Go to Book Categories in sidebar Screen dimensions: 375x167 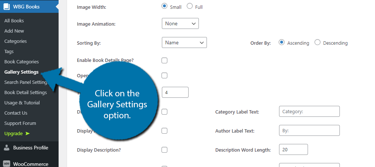tap(22, 62)
